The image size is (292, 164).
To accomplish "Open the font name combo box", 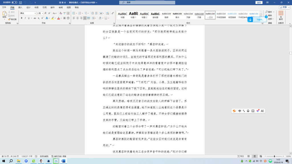I will pyautogui.click(x=28, y=13).
